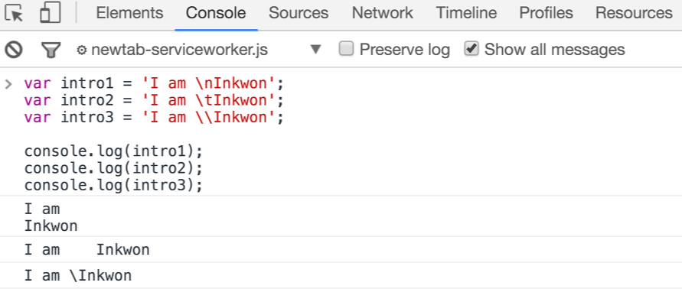Open the Network tab
This screenshot has width=682, height=289.
pos(382,13)
